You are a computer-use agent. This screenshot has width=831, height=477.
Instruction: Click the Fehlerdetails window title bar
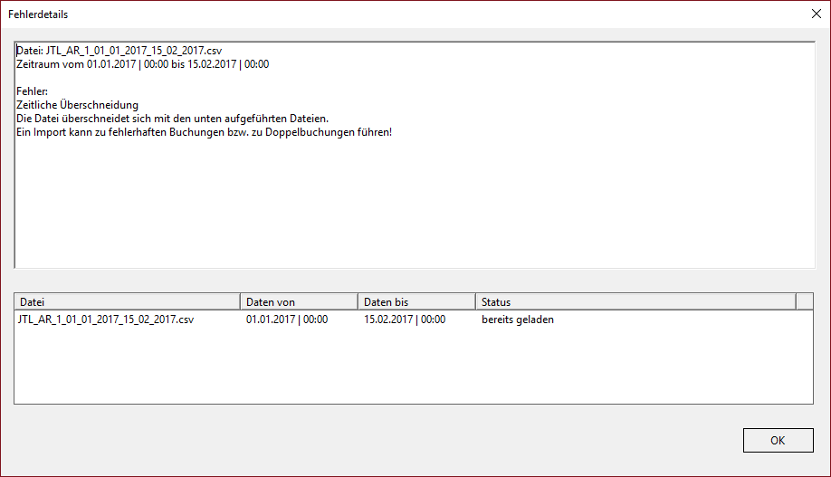click(x=362, y=14)
